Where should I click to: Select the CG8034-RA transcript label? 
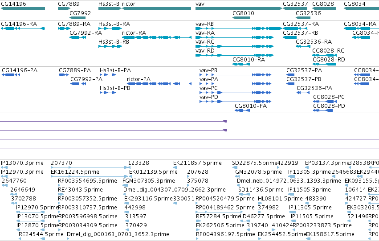click(360, 24)
